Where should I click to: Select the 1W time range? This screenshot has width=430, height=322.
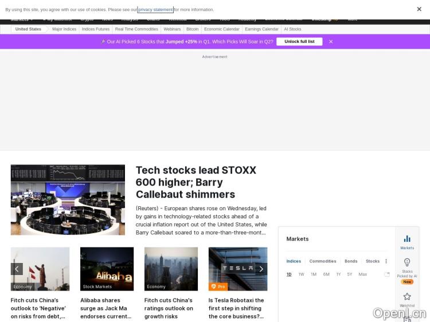point(301,274)
